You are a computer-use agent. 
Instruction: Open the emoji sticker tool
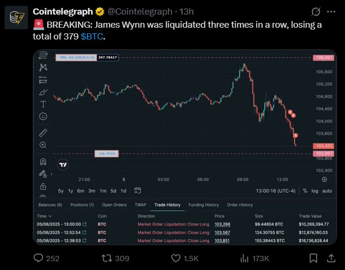(x=43, y=116)
